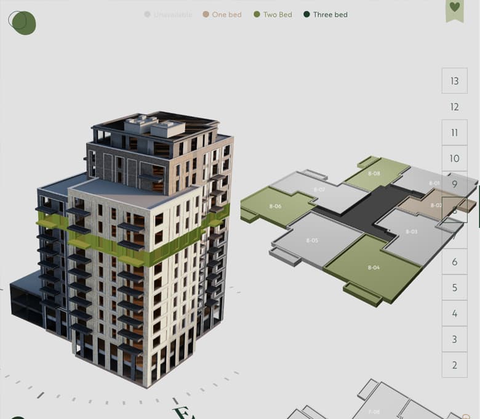Show floor 3 plan

[454, 340]
